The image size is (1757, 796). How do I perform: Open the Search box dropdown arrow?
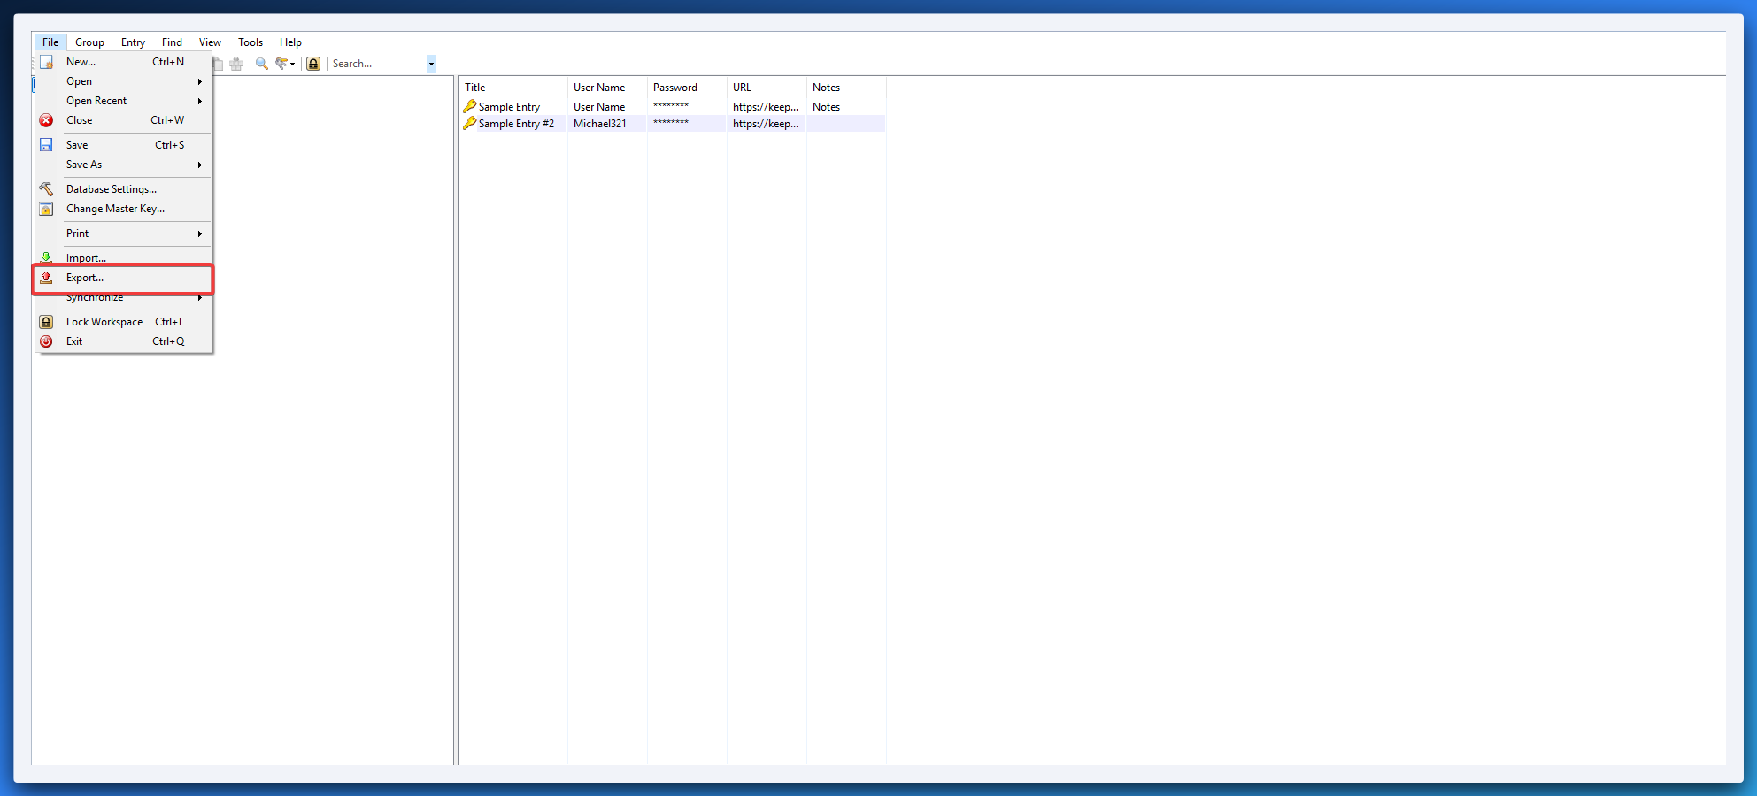click(x=431, y=64)
